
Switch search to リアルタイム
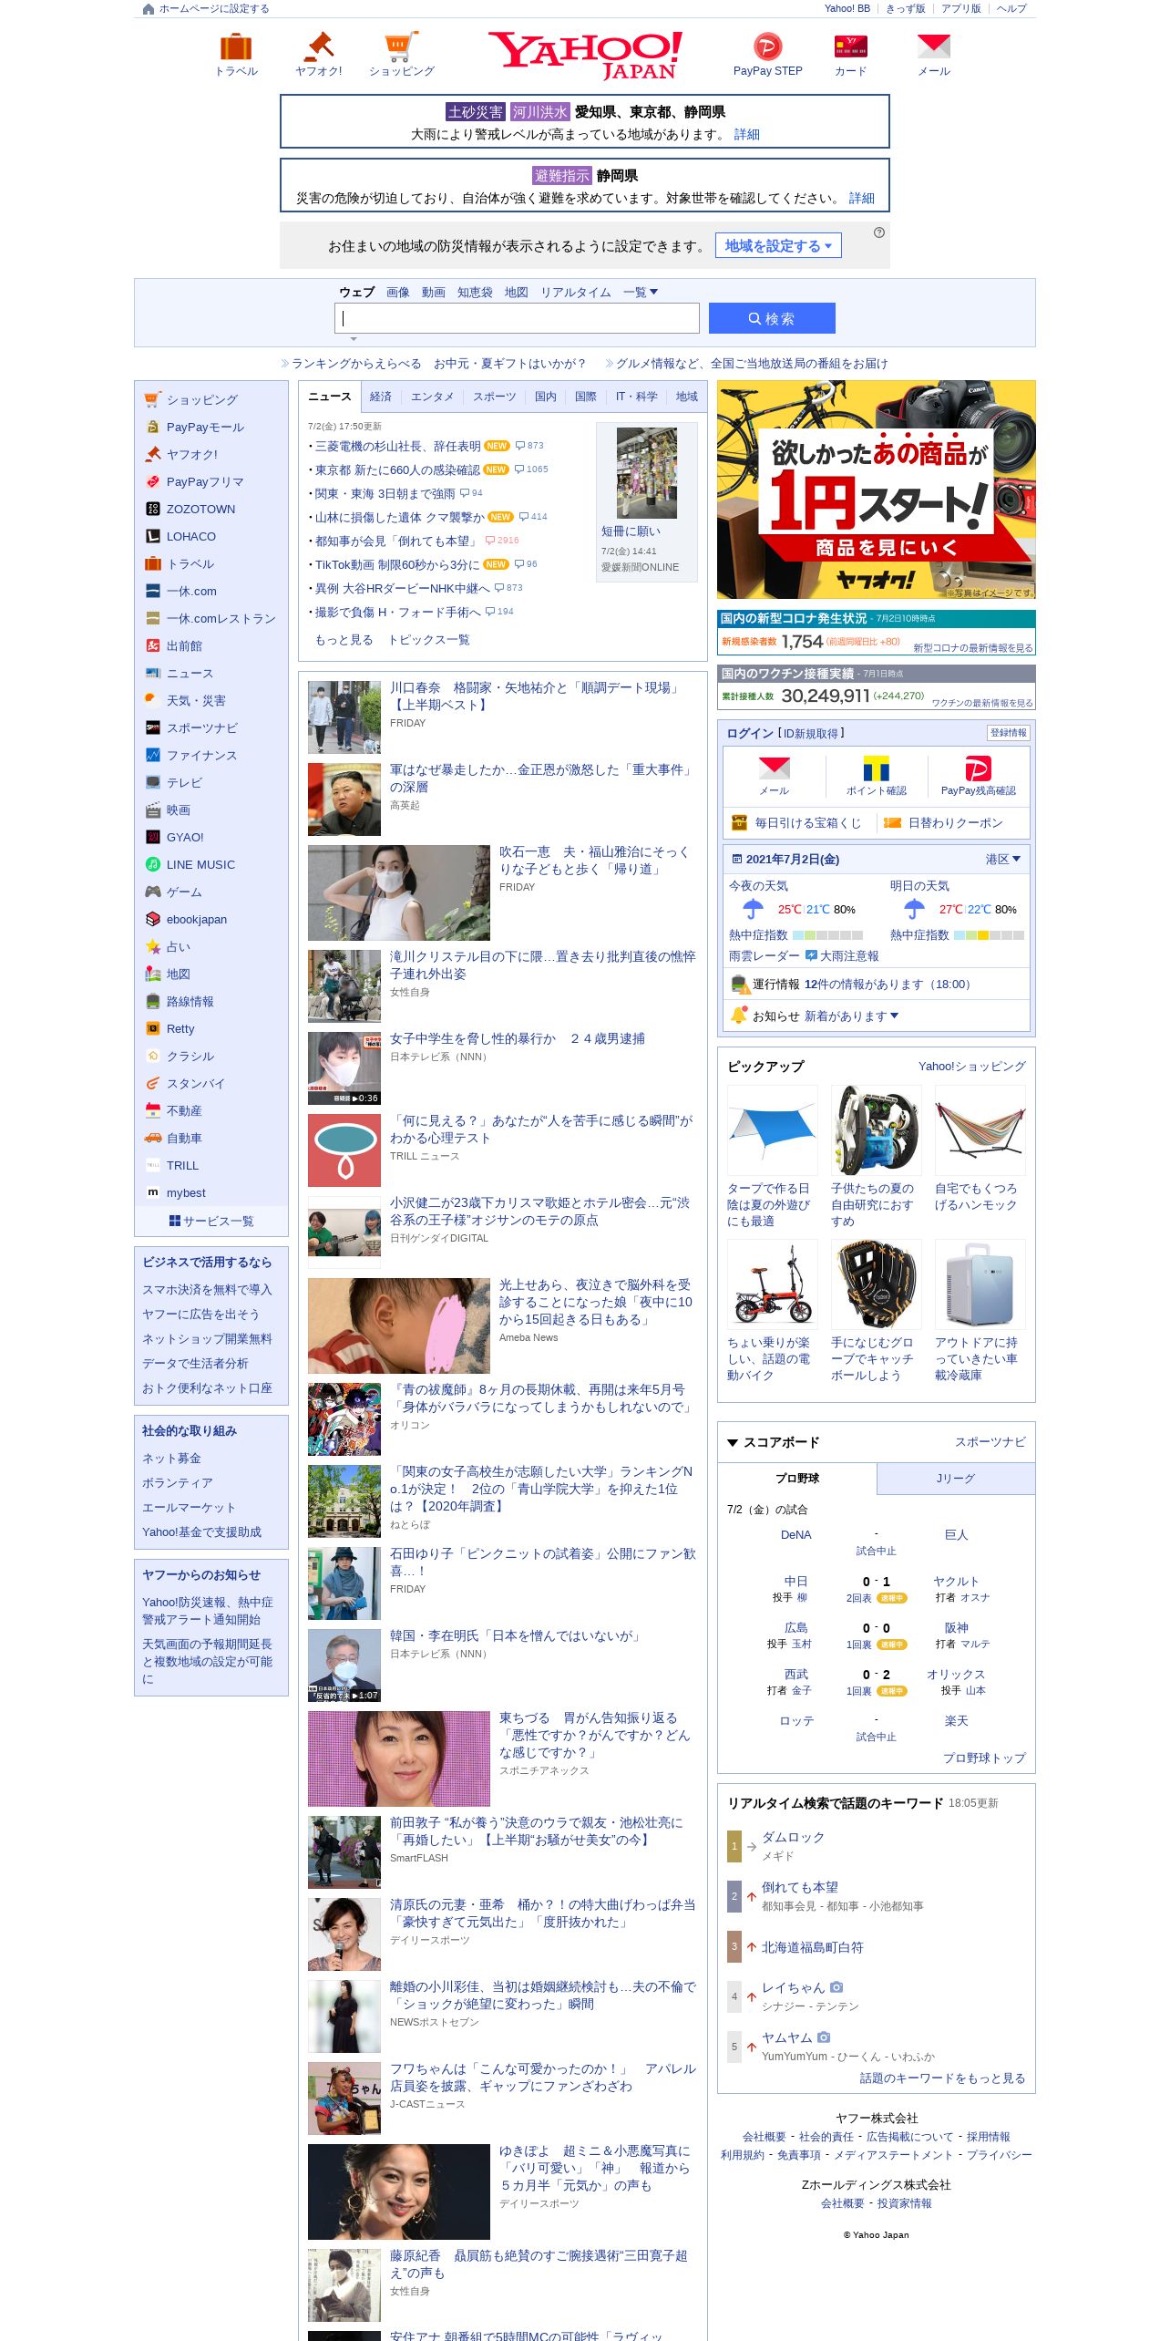576,293
